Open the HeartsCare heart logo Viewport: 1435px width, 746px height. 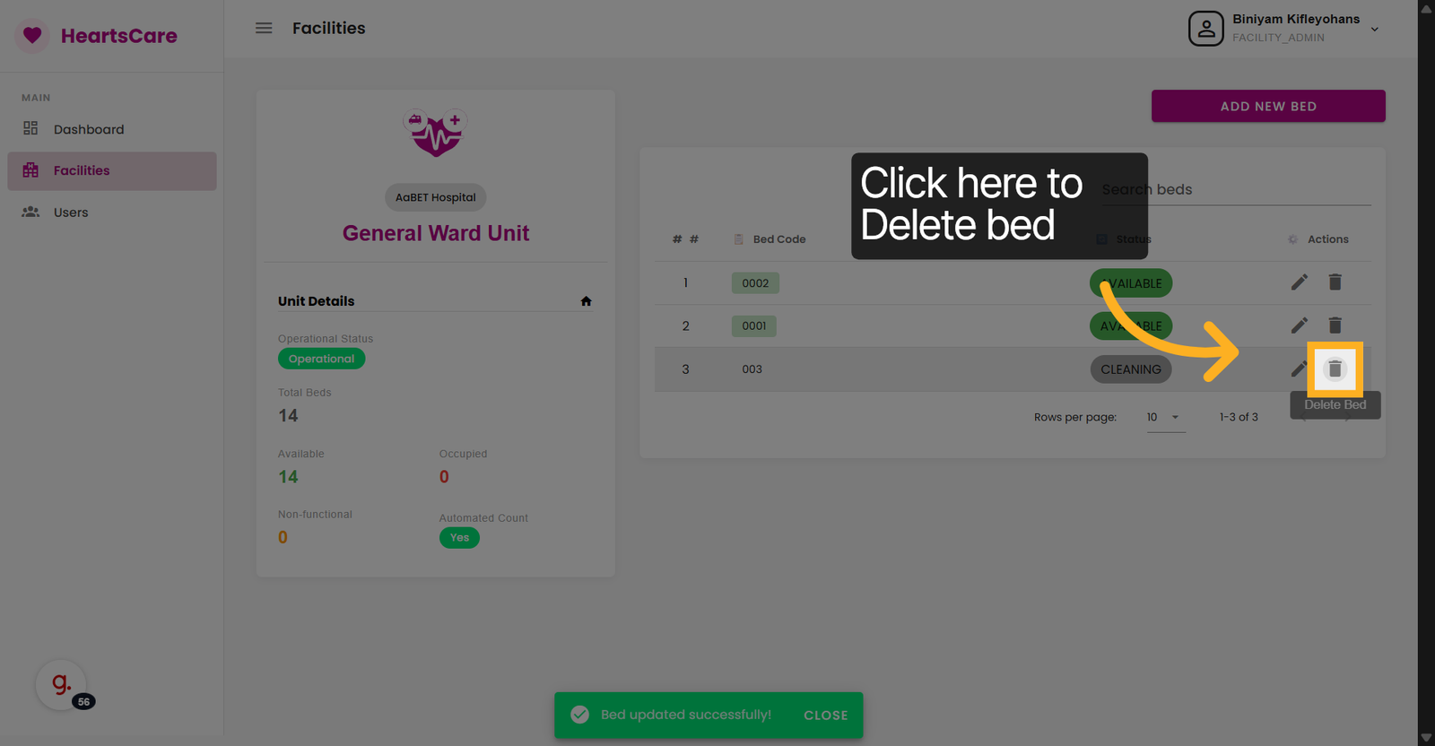pyautogui.click(x=32, y=36)
